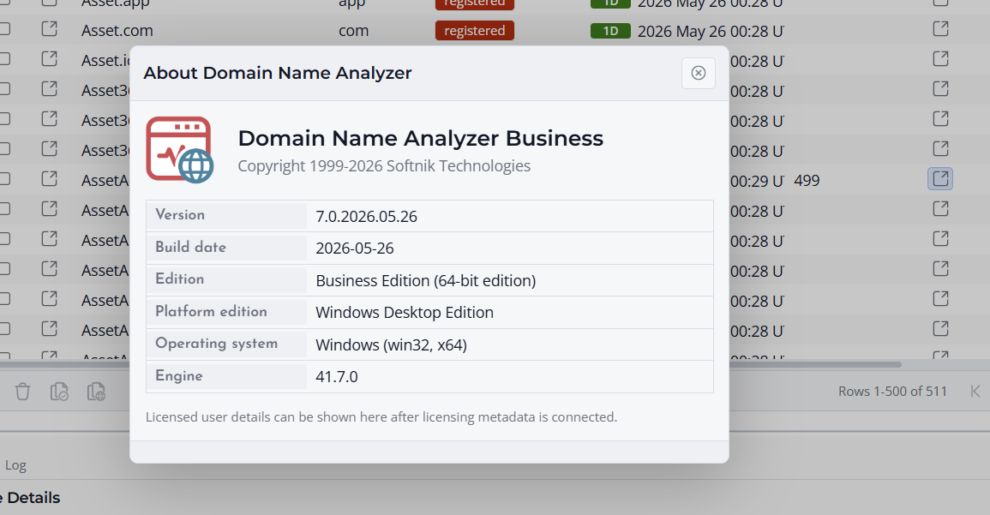Image resolution: width=990 pixels, height=515 pixels.
Task: Click the 'com' extension cell
Action: coord(353,30)
